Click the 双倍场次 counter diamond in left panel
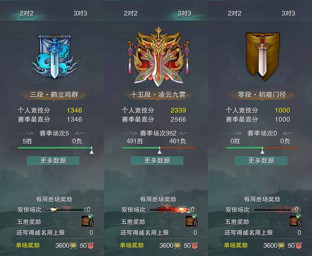 (89, 210)
